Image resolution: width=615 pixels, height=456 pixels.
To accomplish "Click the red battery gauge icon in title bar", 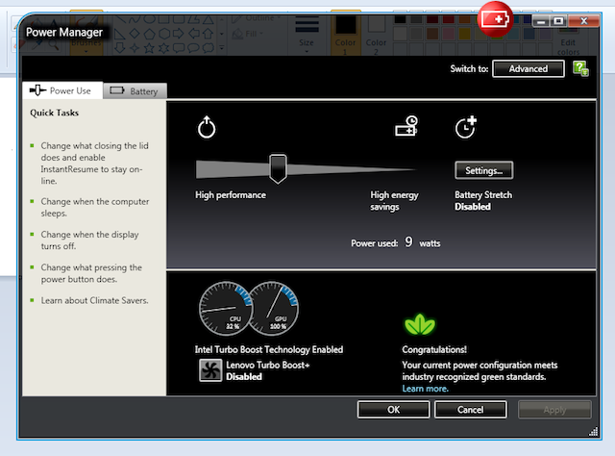I will (496, 19).
